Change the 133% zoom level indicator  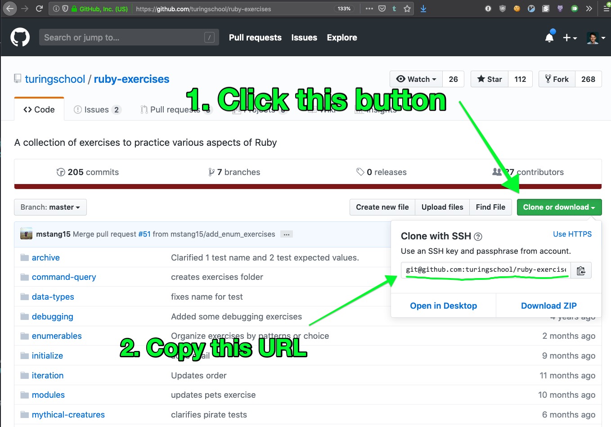[344, 9]
